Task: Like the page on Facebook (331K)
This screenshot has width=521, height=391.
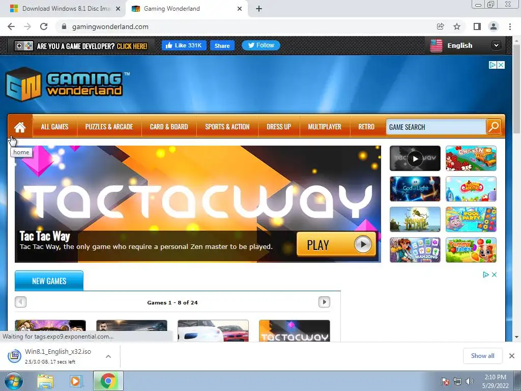Action: 184,45
